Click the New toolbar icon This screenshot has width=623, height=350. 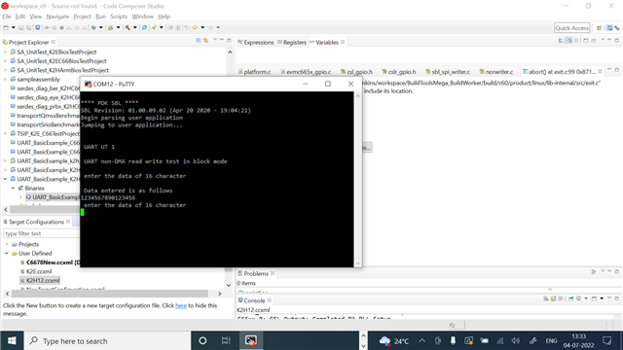coord(6,28)
